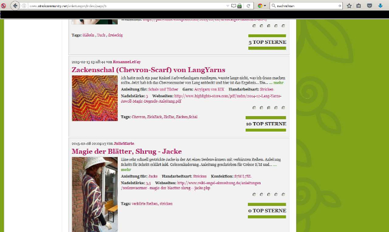Screen dimensions: 389x232
Task: Reload the current page
Action: (248, 6)
